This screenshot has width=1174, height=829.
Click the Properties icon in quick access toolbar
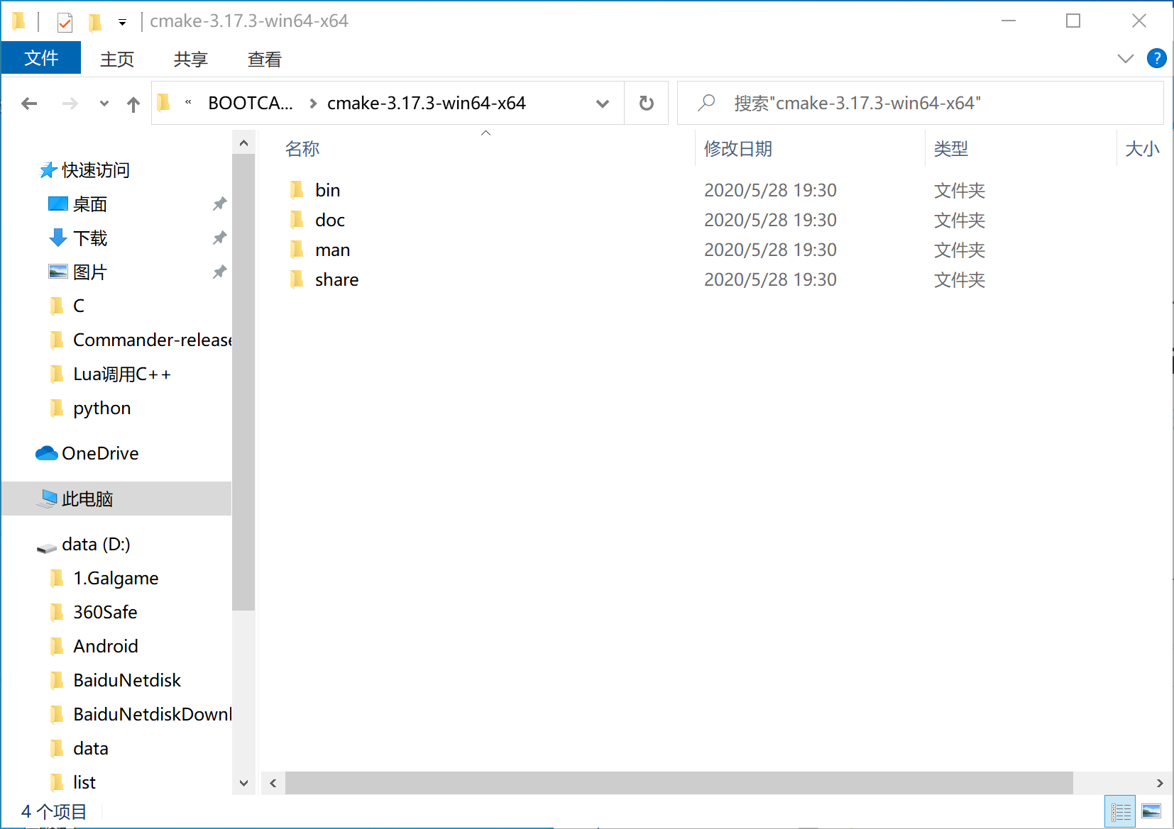[65, 23]
